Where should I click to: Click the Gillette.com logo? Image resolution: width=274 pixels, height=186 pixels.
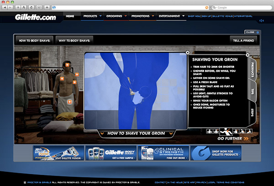36,17
